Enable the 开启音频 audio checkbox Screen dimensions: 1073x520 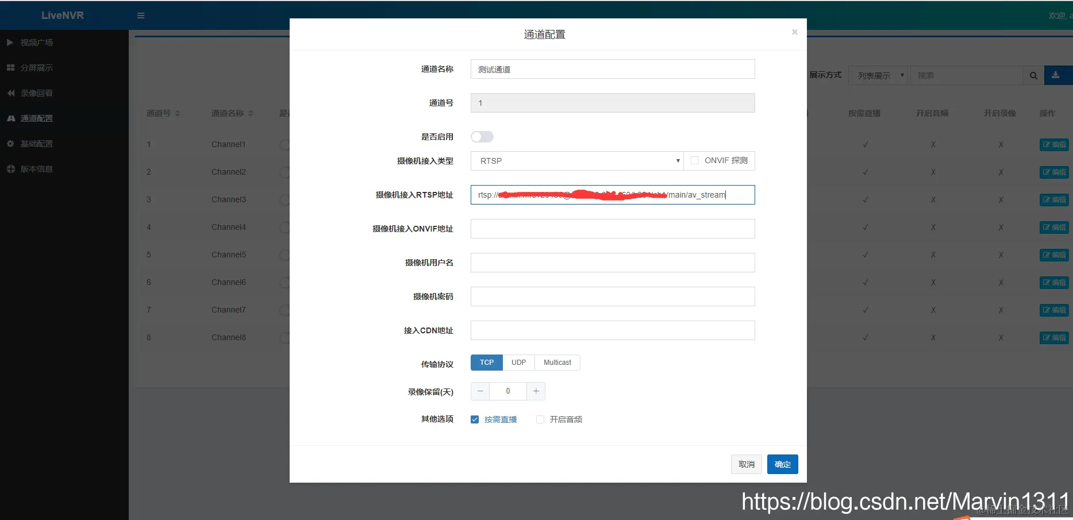coord(540,419)
